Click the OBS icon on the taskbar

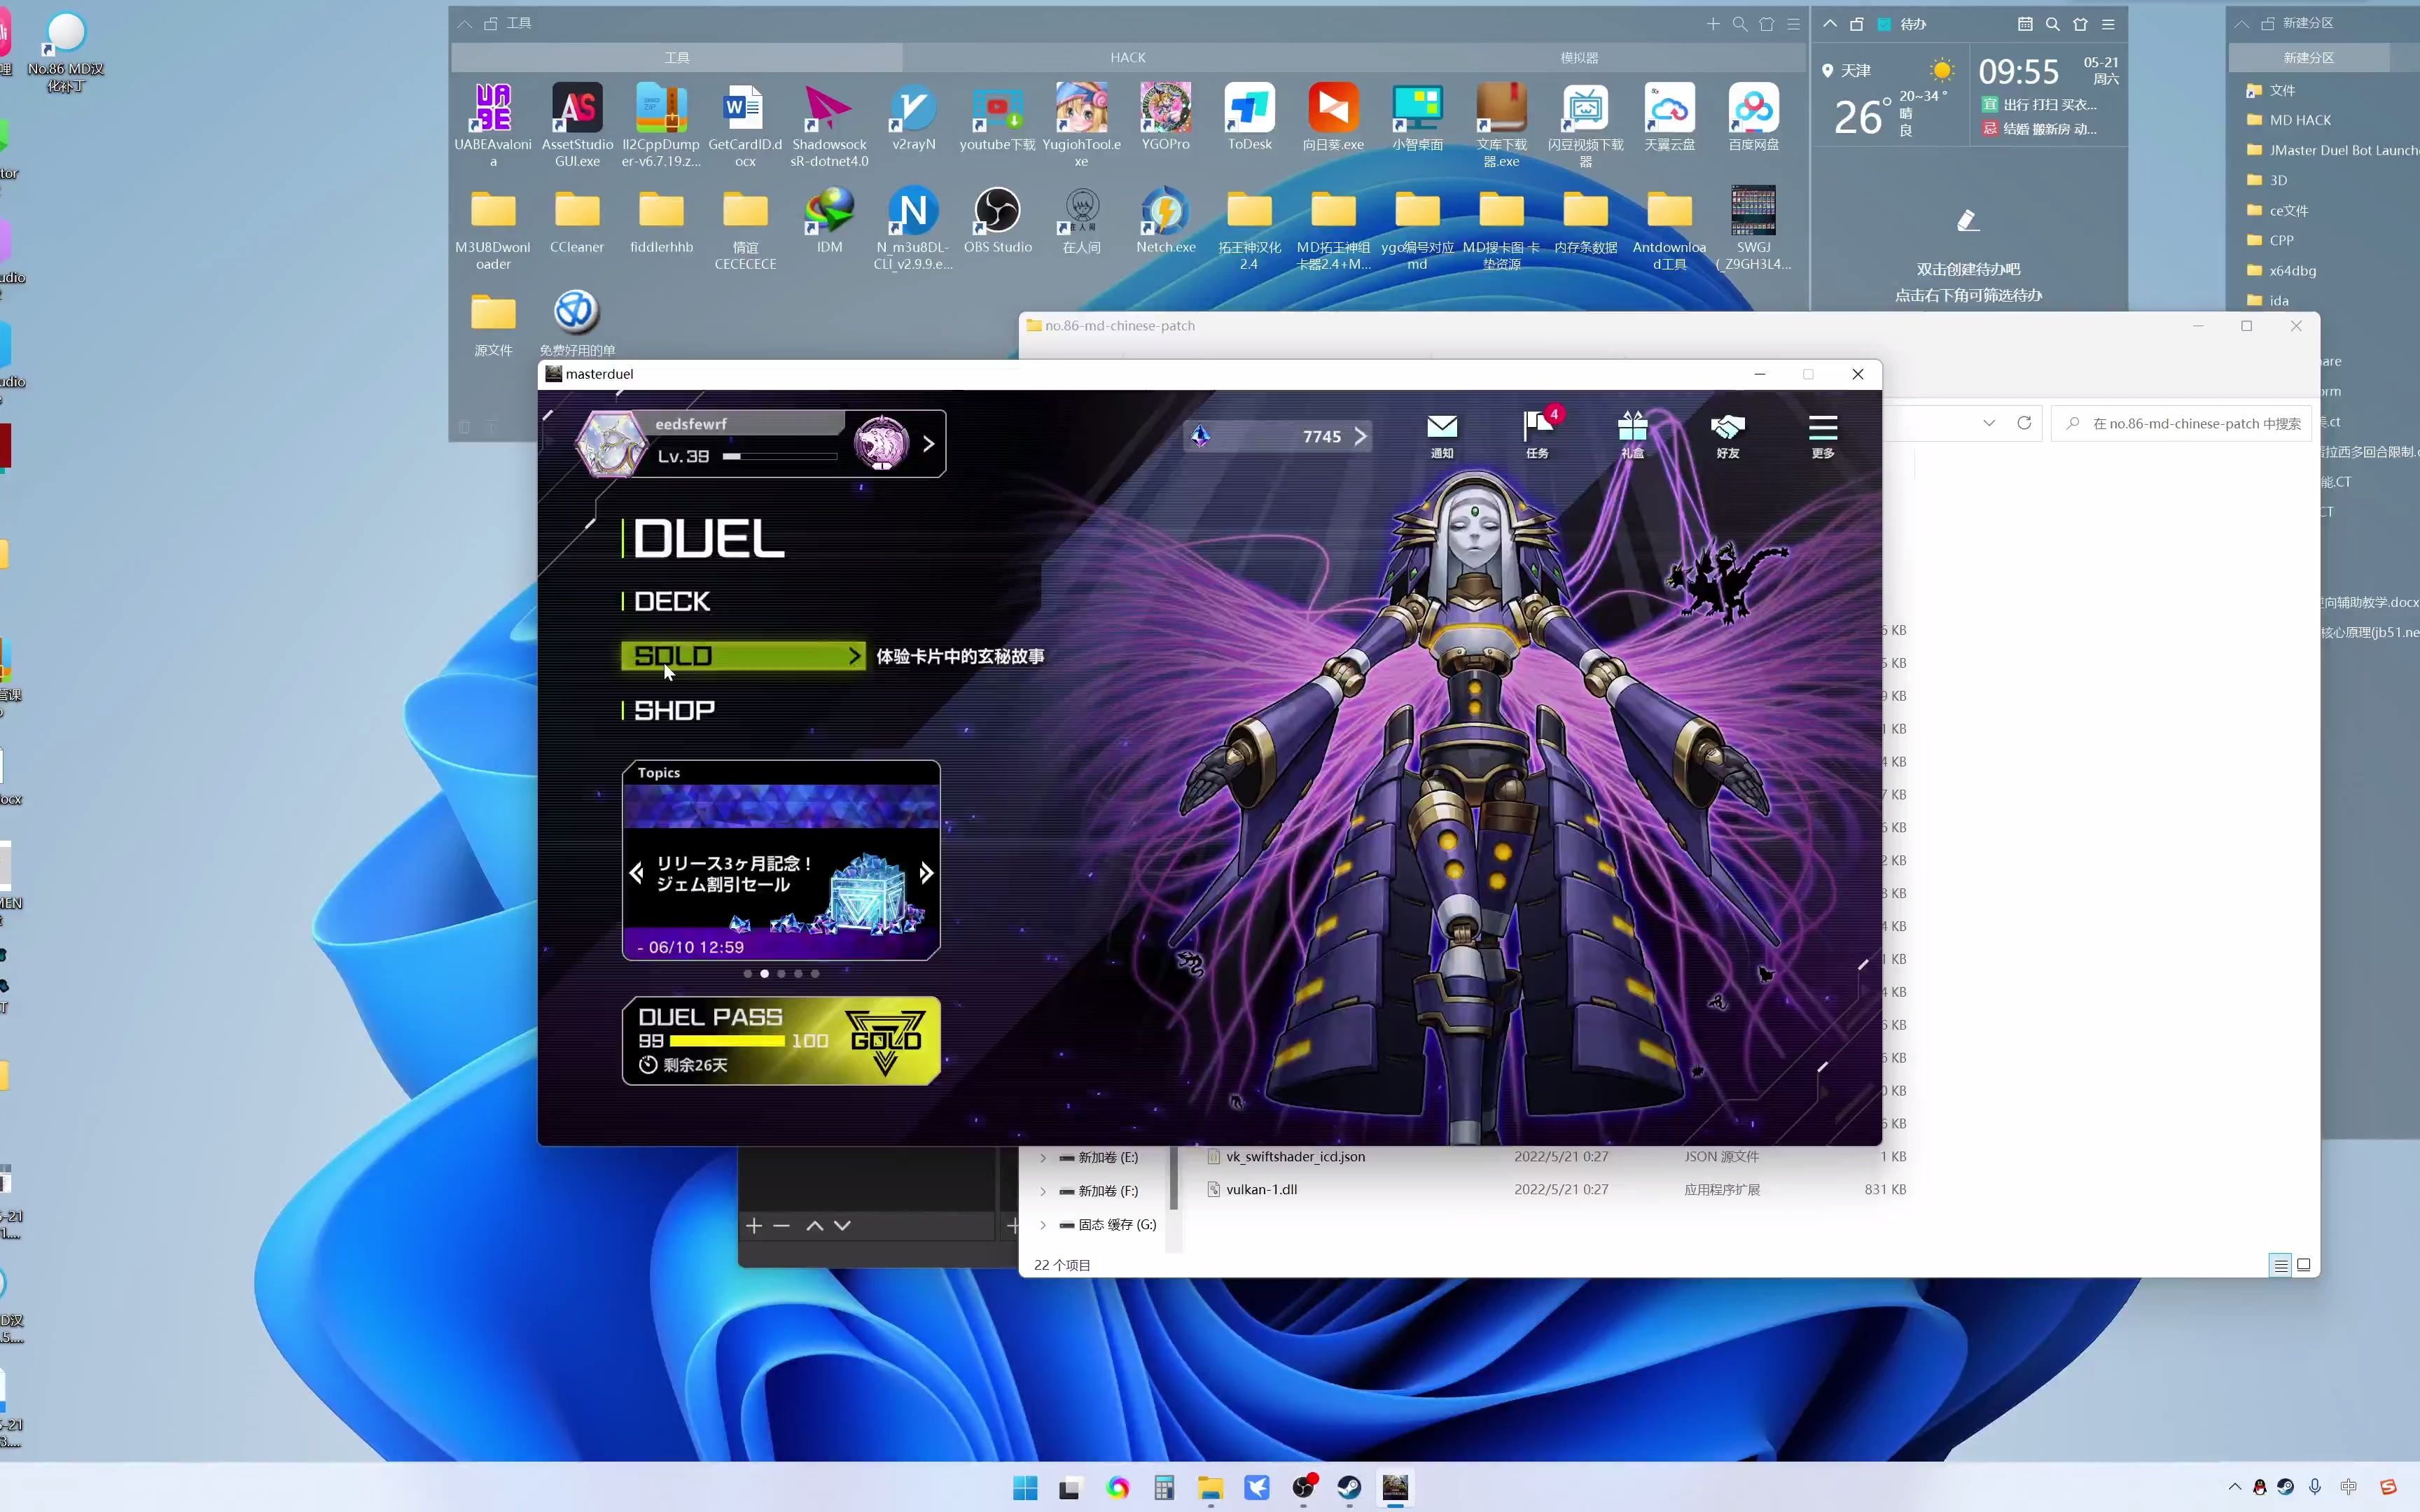[1303, 1488]
